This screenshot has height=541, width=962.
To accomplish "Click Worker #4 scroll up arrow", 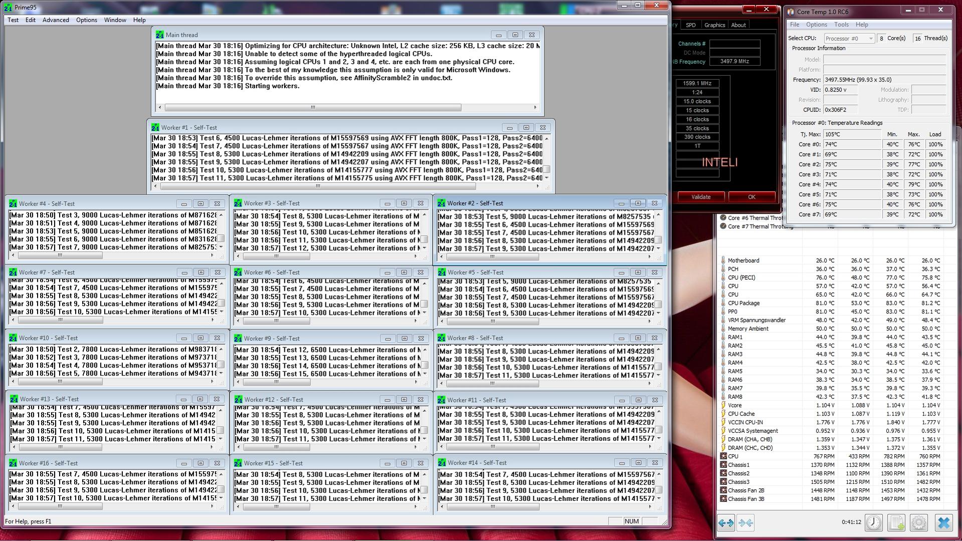I will tap(221, 215).
